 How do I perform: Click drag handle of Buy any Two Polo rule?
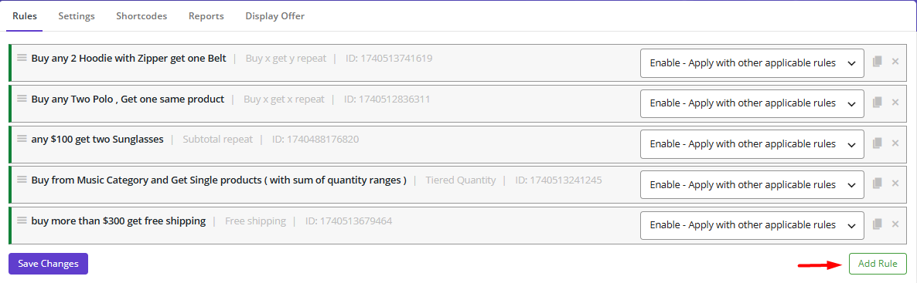(x=22, y=99)
